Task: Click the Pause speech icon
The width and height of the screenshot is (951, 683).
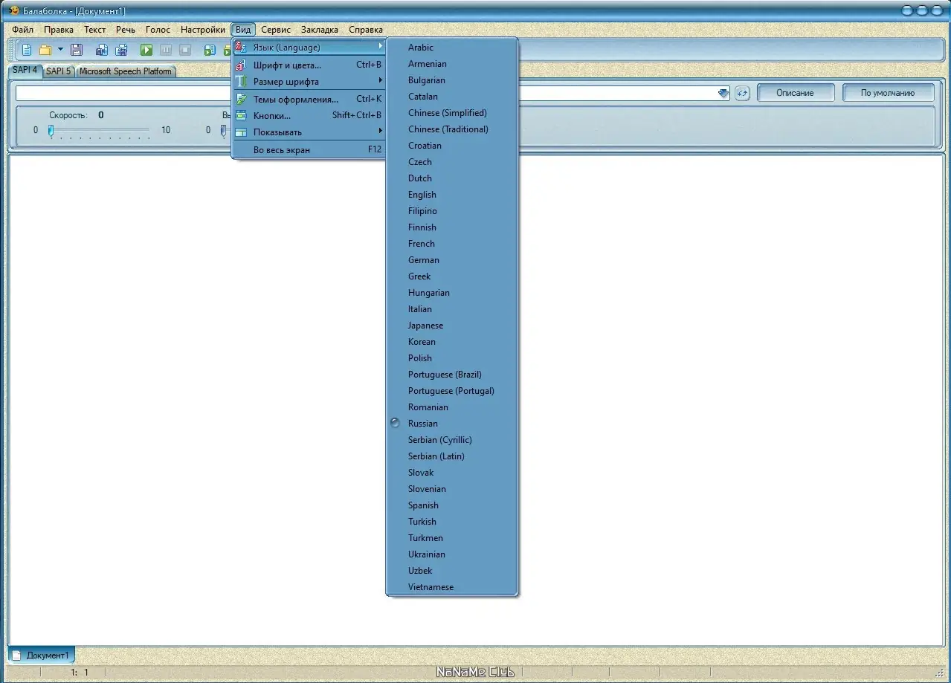Action: point(166,50)
